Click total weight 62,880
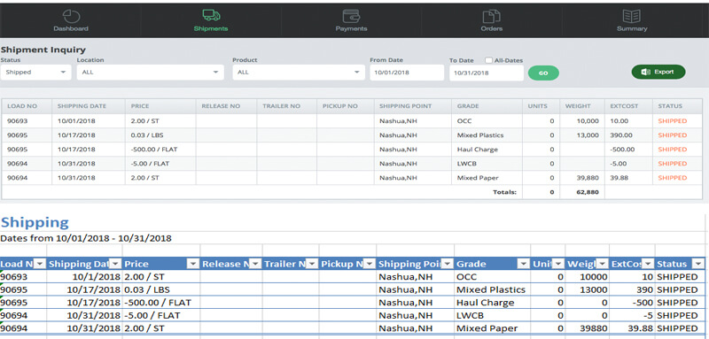The image size is (709, 339). coord(588,192)
